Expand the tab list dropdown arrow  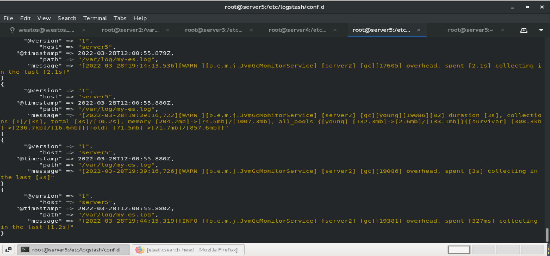point(541,30)
